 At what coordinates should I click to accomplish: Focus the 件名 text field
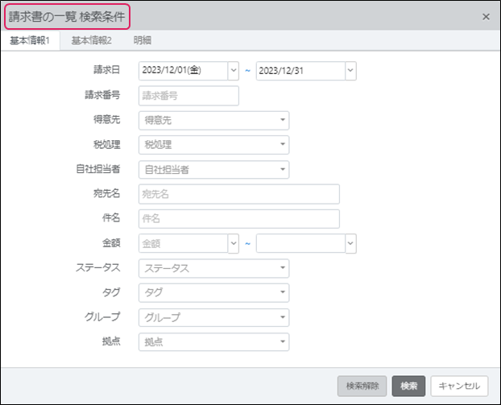(238, 219)
